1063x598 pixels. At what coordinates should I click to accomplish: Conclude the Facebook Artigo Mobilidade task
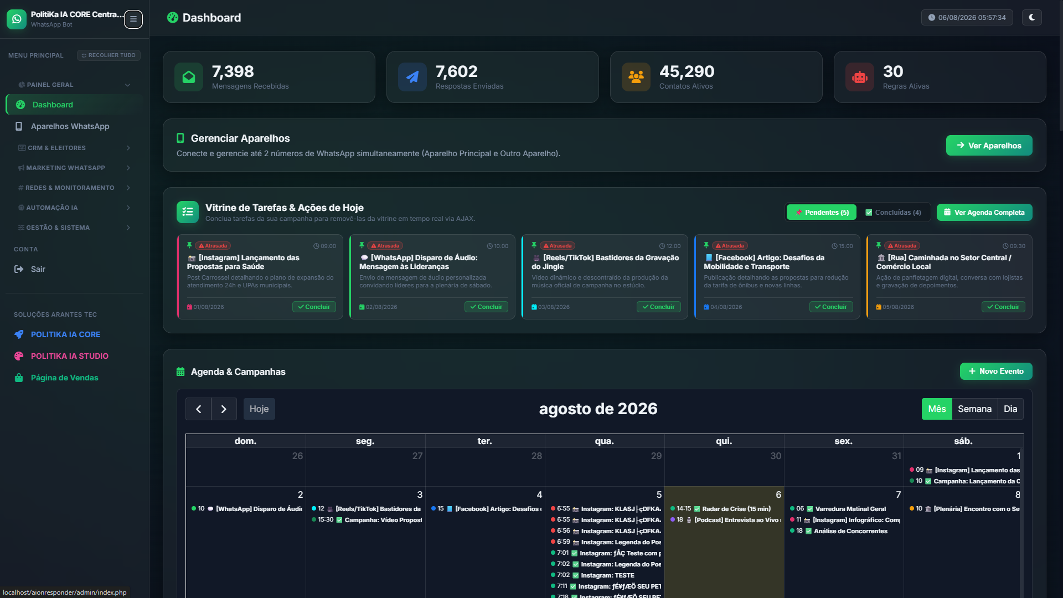tap(831, 307)
